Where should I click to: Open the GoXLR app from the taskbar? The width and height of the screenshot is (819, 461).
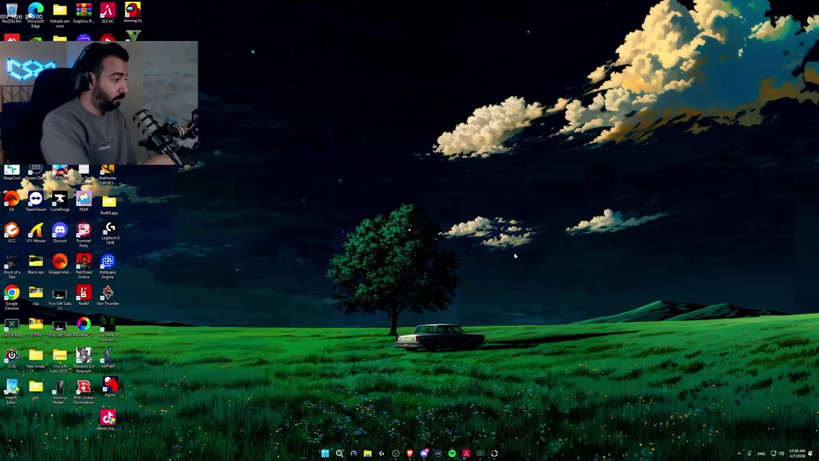[x=480, y=453]
